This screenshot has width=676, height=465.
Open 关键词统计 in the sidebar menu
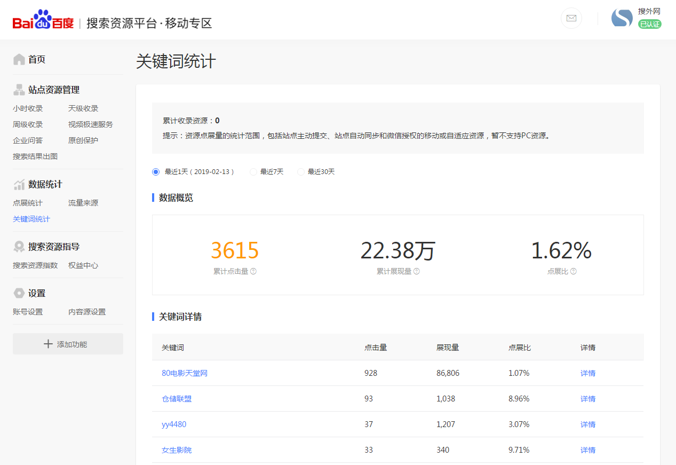(31, 219)
